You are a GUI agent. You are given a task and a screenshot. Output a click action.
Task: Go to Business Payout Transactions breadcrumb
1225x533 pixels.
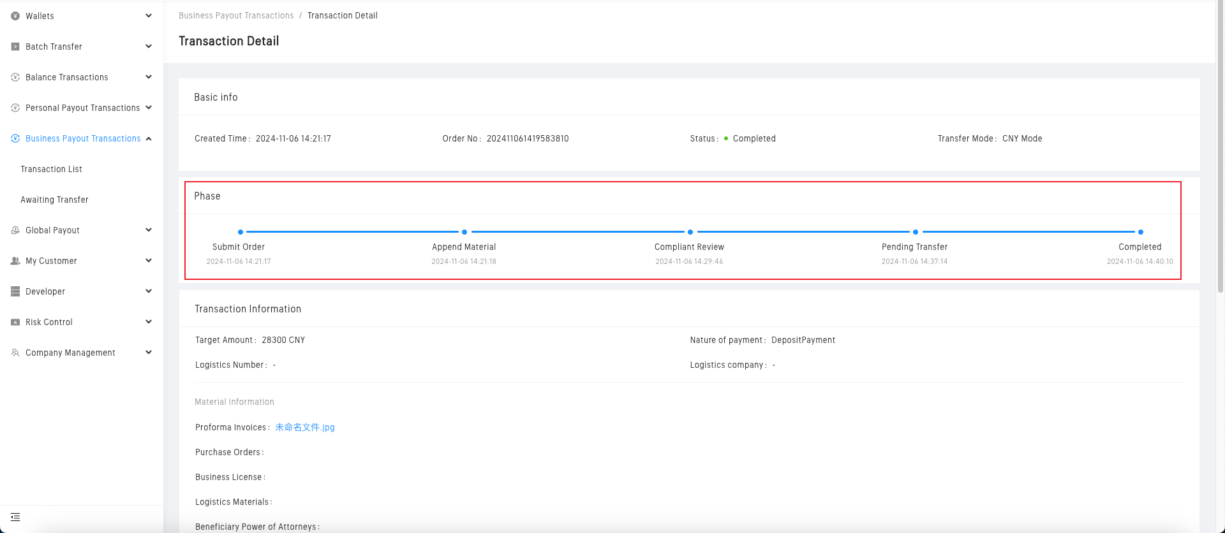pos(236,15)
